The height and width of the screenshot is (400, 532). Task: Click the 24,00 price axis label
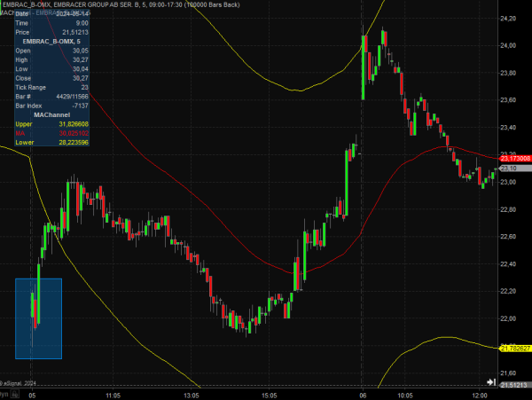(x=508, y=45)
